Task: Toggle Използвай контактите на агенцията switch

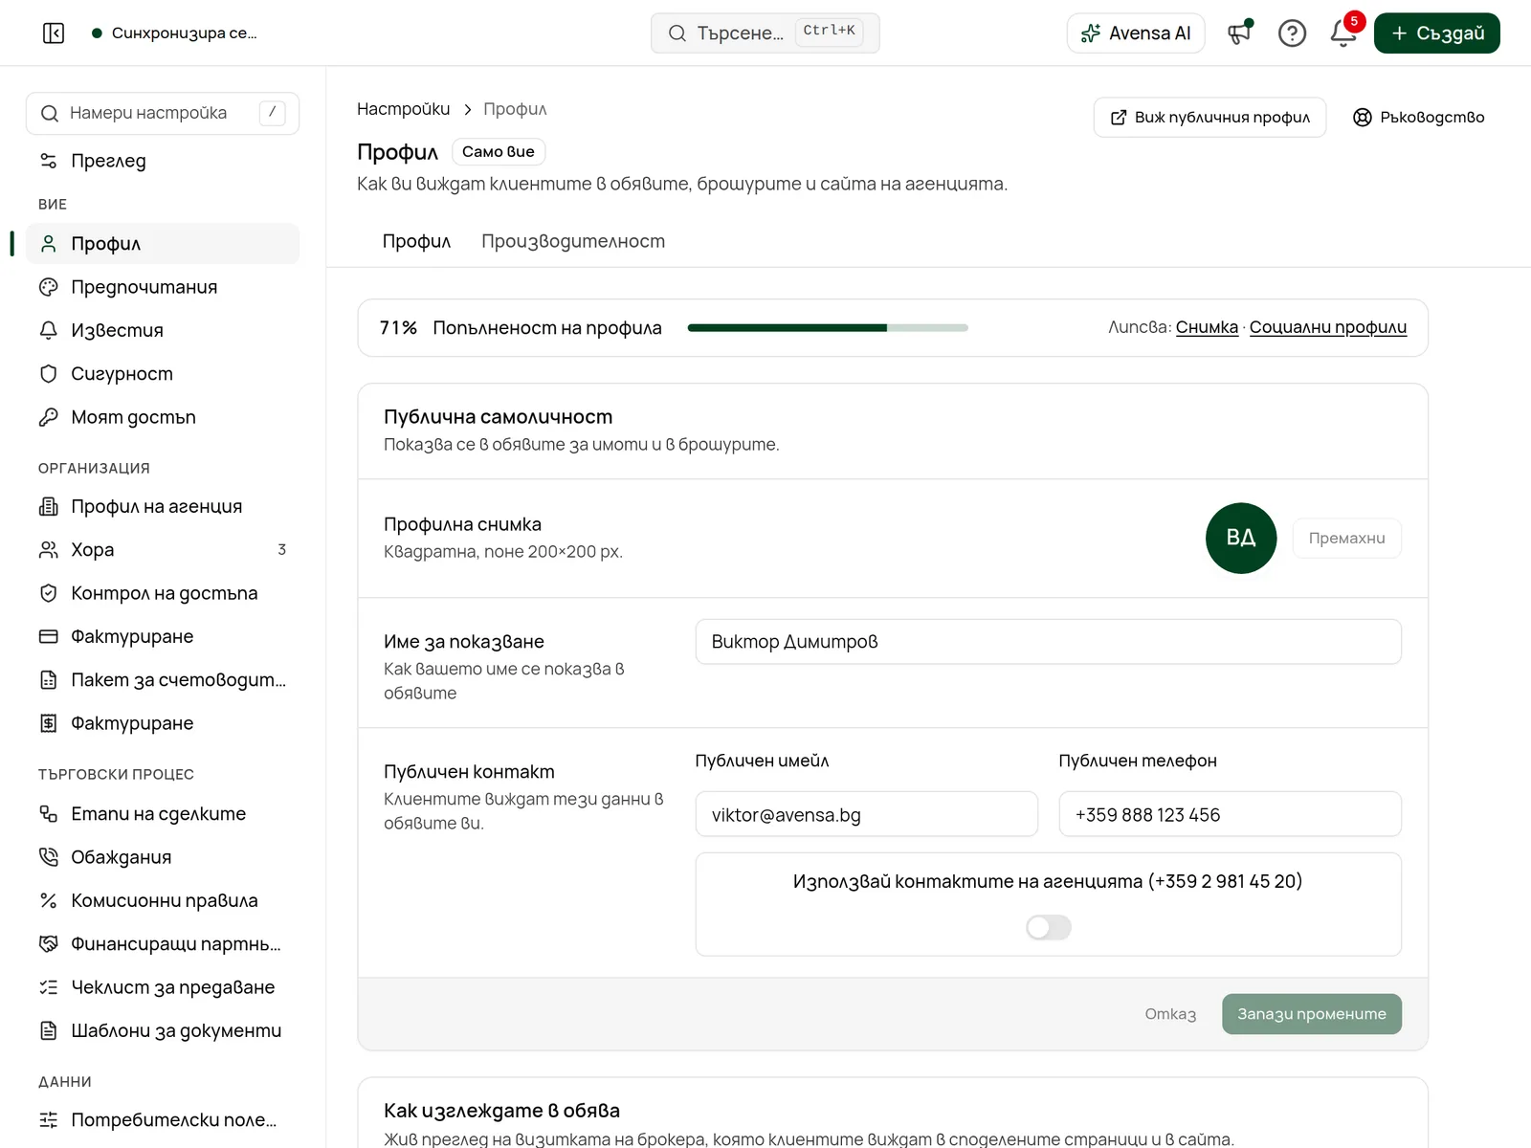Action: 1049,927
